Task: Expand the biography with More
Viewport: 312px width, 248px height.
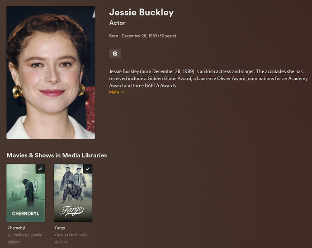Action: [117, 92]
